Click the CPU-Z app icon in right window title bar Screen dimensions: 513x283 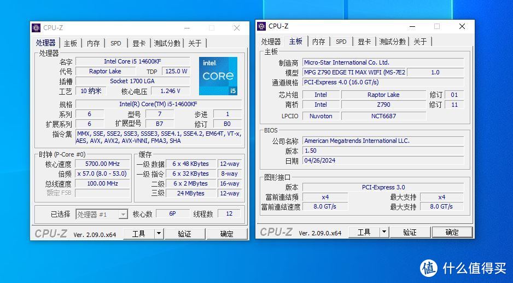[261, 26]
